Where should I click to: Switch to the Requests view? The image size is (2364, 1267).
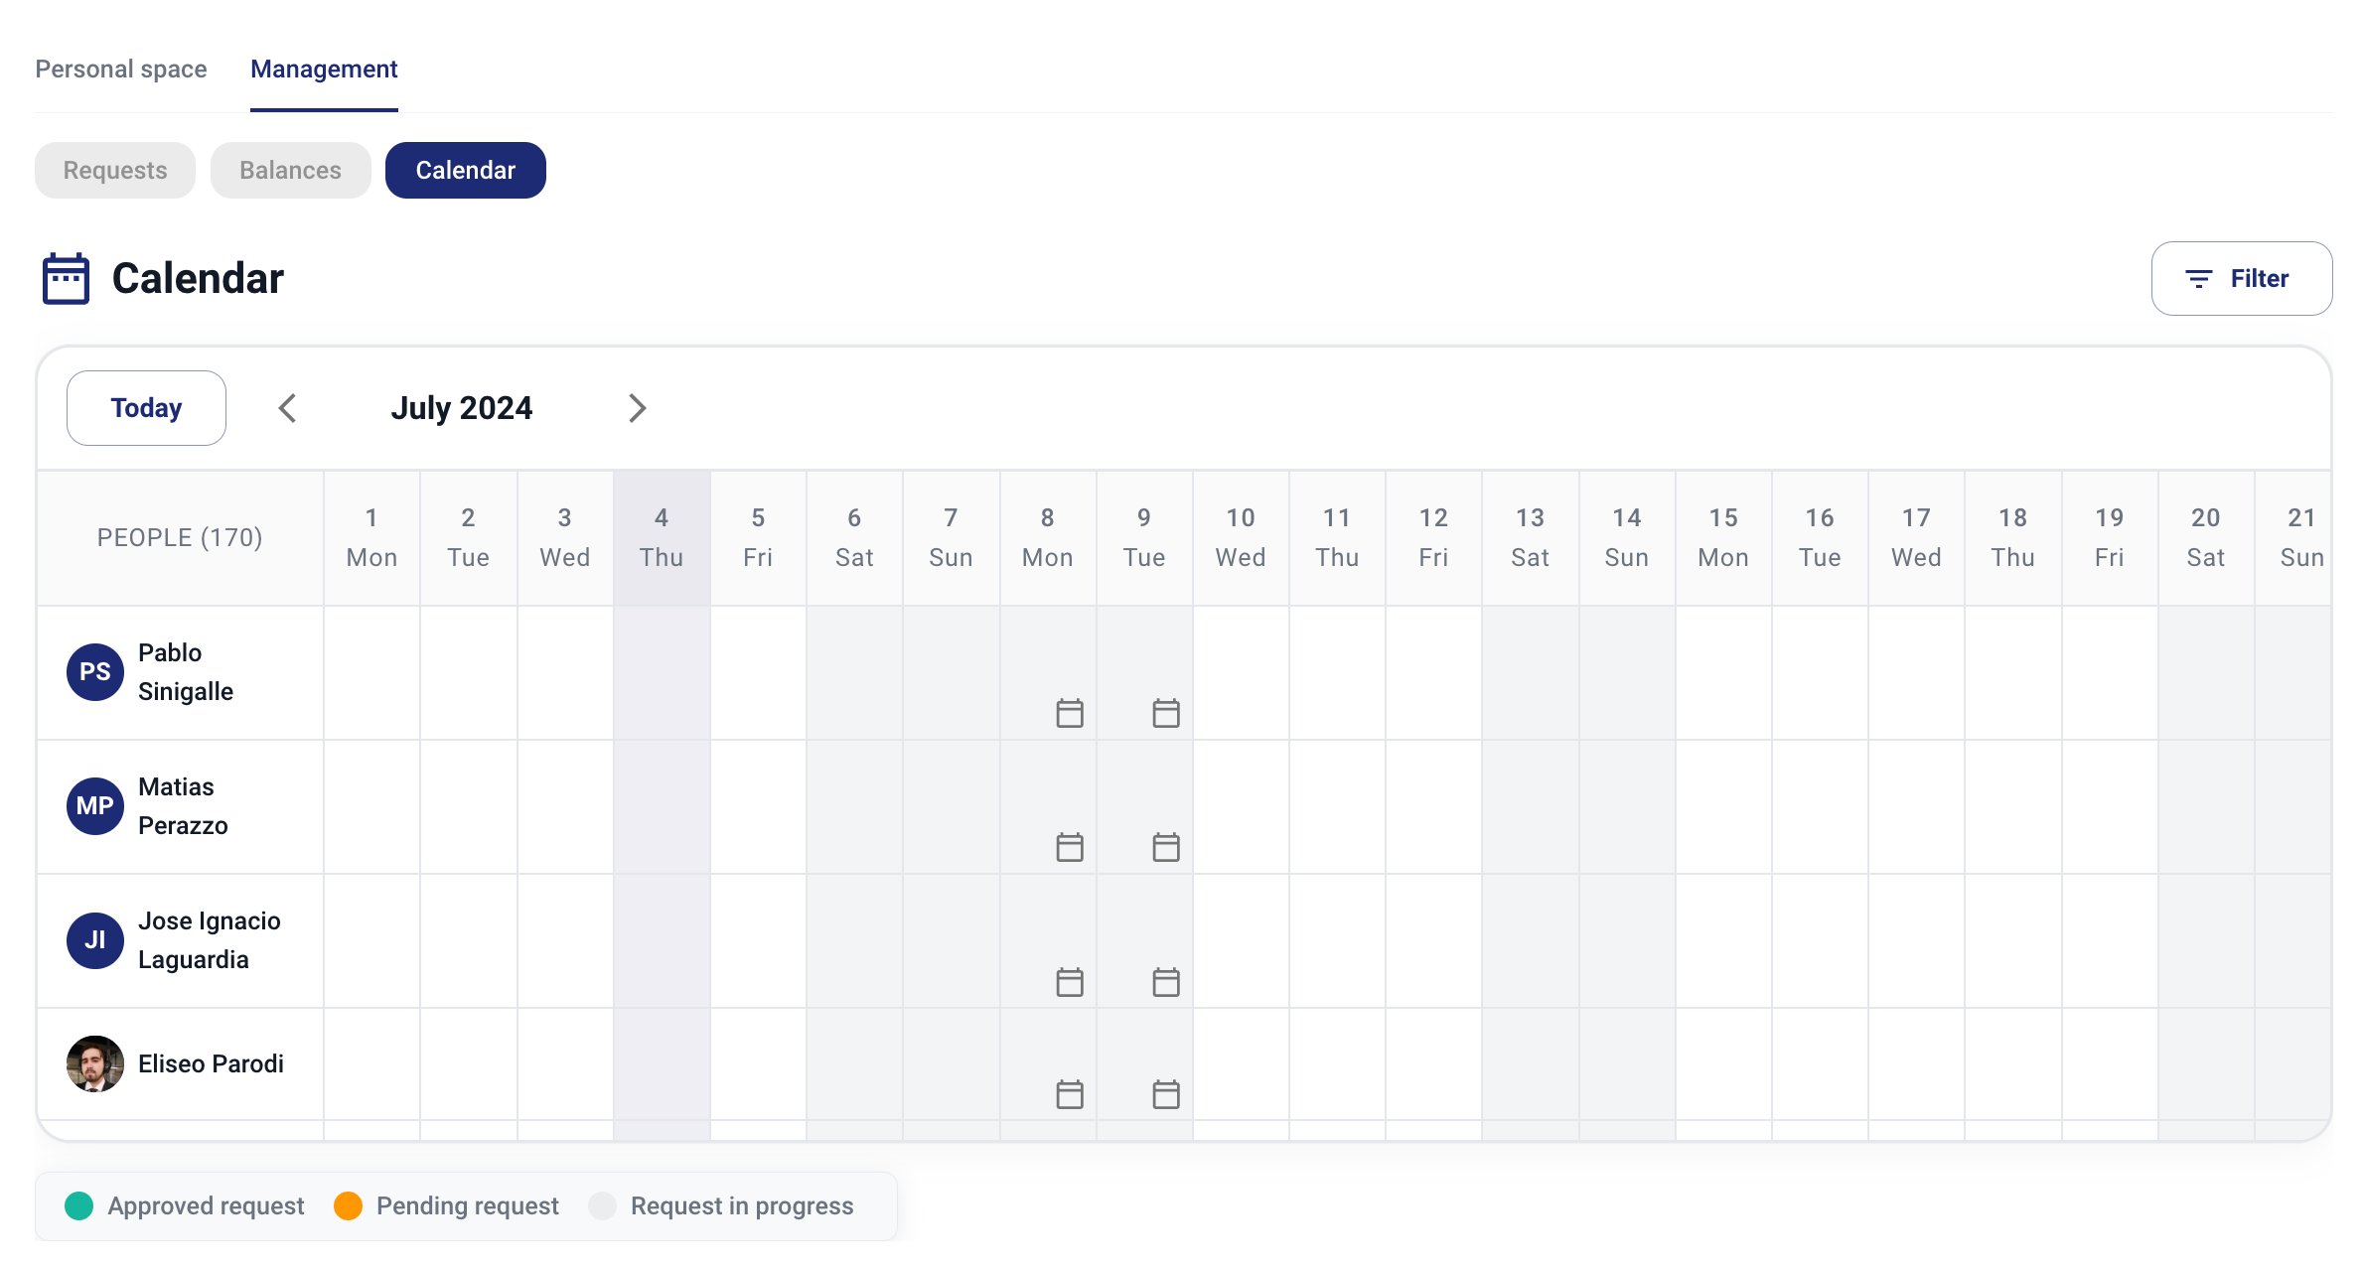115,171
